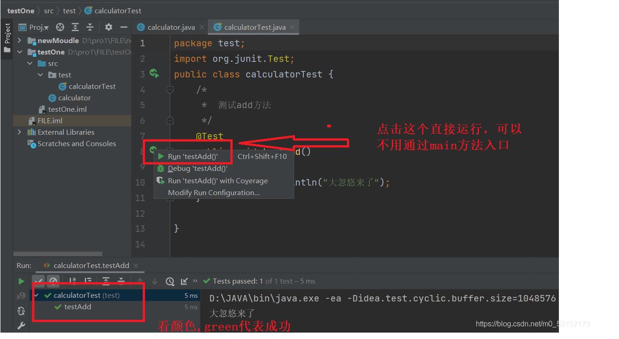Choose Run 'testAdd()' with Coverage
The image size is (619, 339).
[x=223, y=180]
